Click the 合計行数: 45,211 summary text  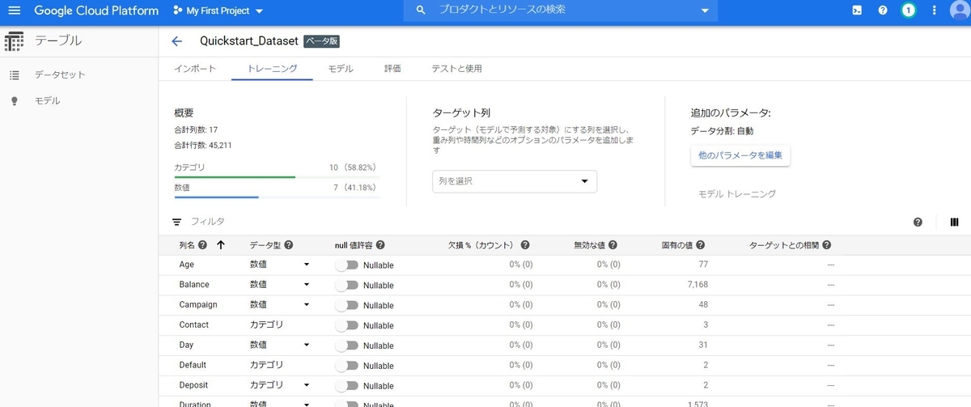point(202,146)
